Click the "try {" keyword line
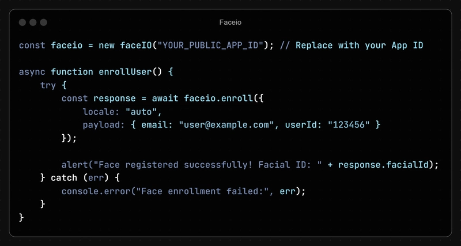461x246 pixels. (54, 85)
